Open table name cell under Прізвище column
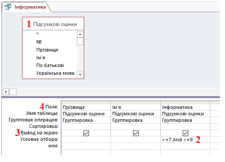225x162 pixels. 86,114
